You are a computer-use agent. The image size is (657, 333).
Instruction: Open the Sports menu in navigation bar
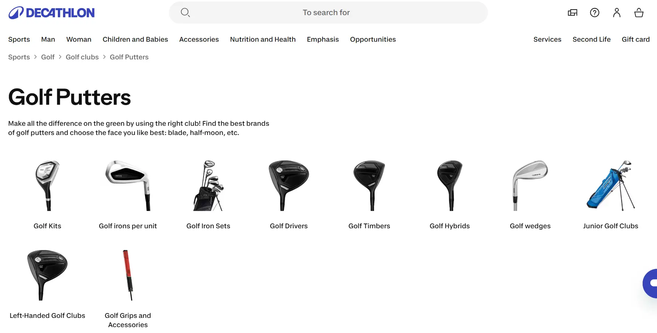tap(19, 39)
